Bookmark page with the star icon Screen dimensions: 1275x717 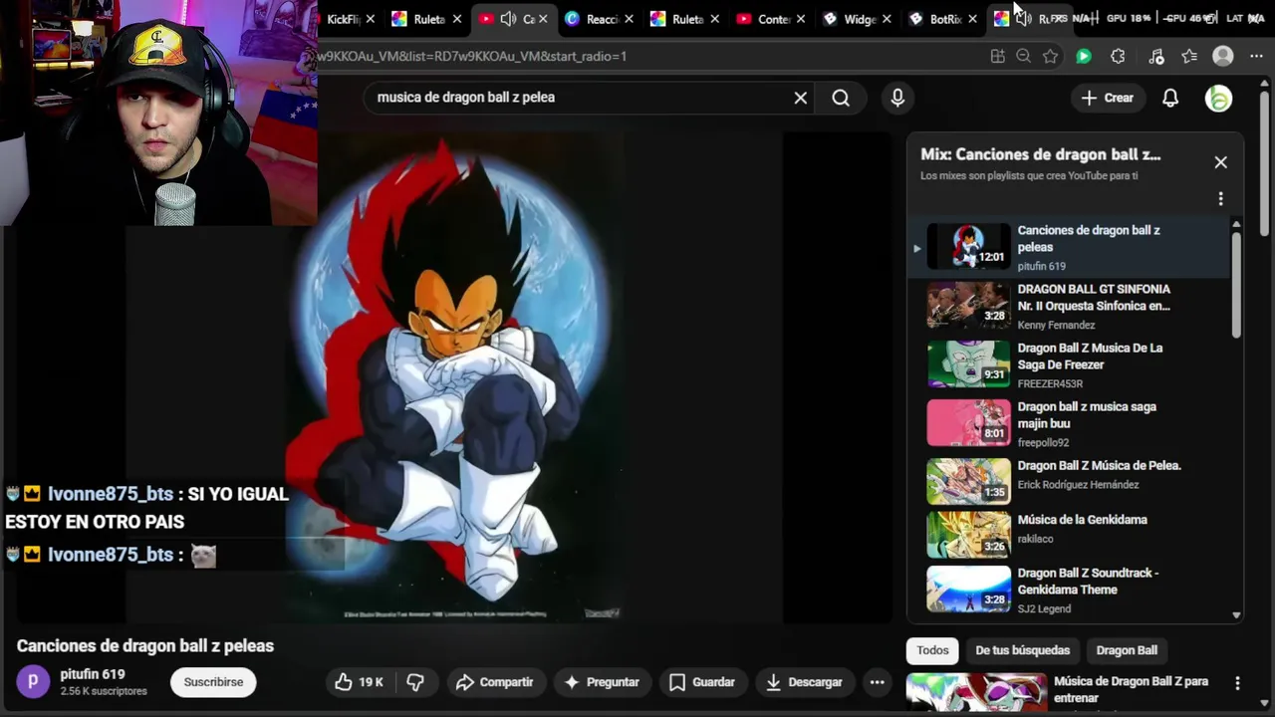pos(1050,57)
